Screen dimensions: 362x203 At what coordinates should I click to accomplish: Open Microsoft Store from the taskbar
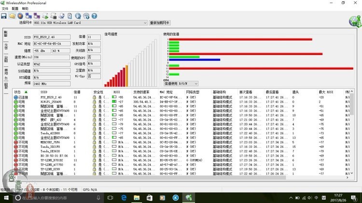coord(150,198)
